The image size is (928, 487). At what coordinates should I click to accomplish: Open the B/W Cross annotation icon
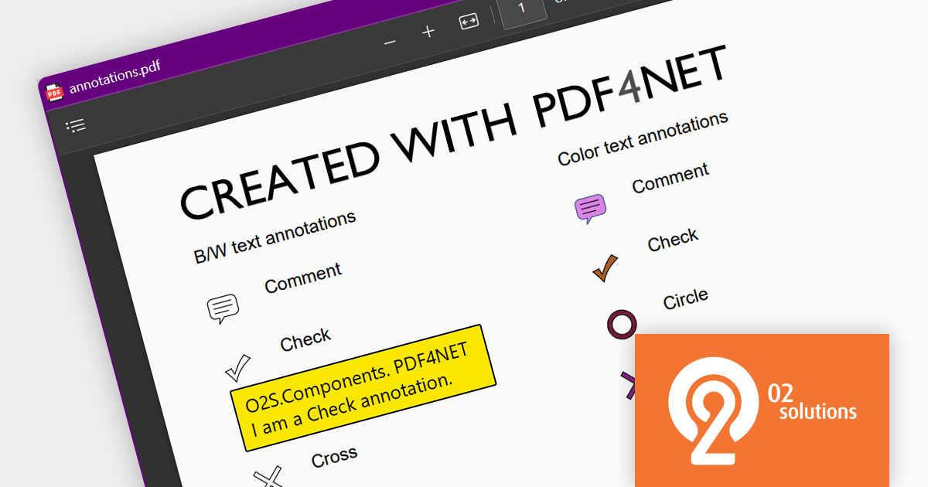(269, 475)
